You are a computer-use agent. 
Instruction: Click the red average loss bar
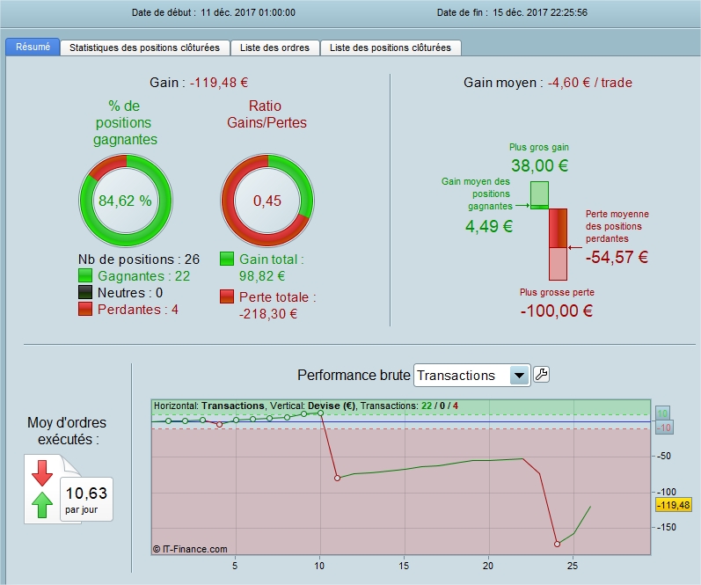point(558,228)
